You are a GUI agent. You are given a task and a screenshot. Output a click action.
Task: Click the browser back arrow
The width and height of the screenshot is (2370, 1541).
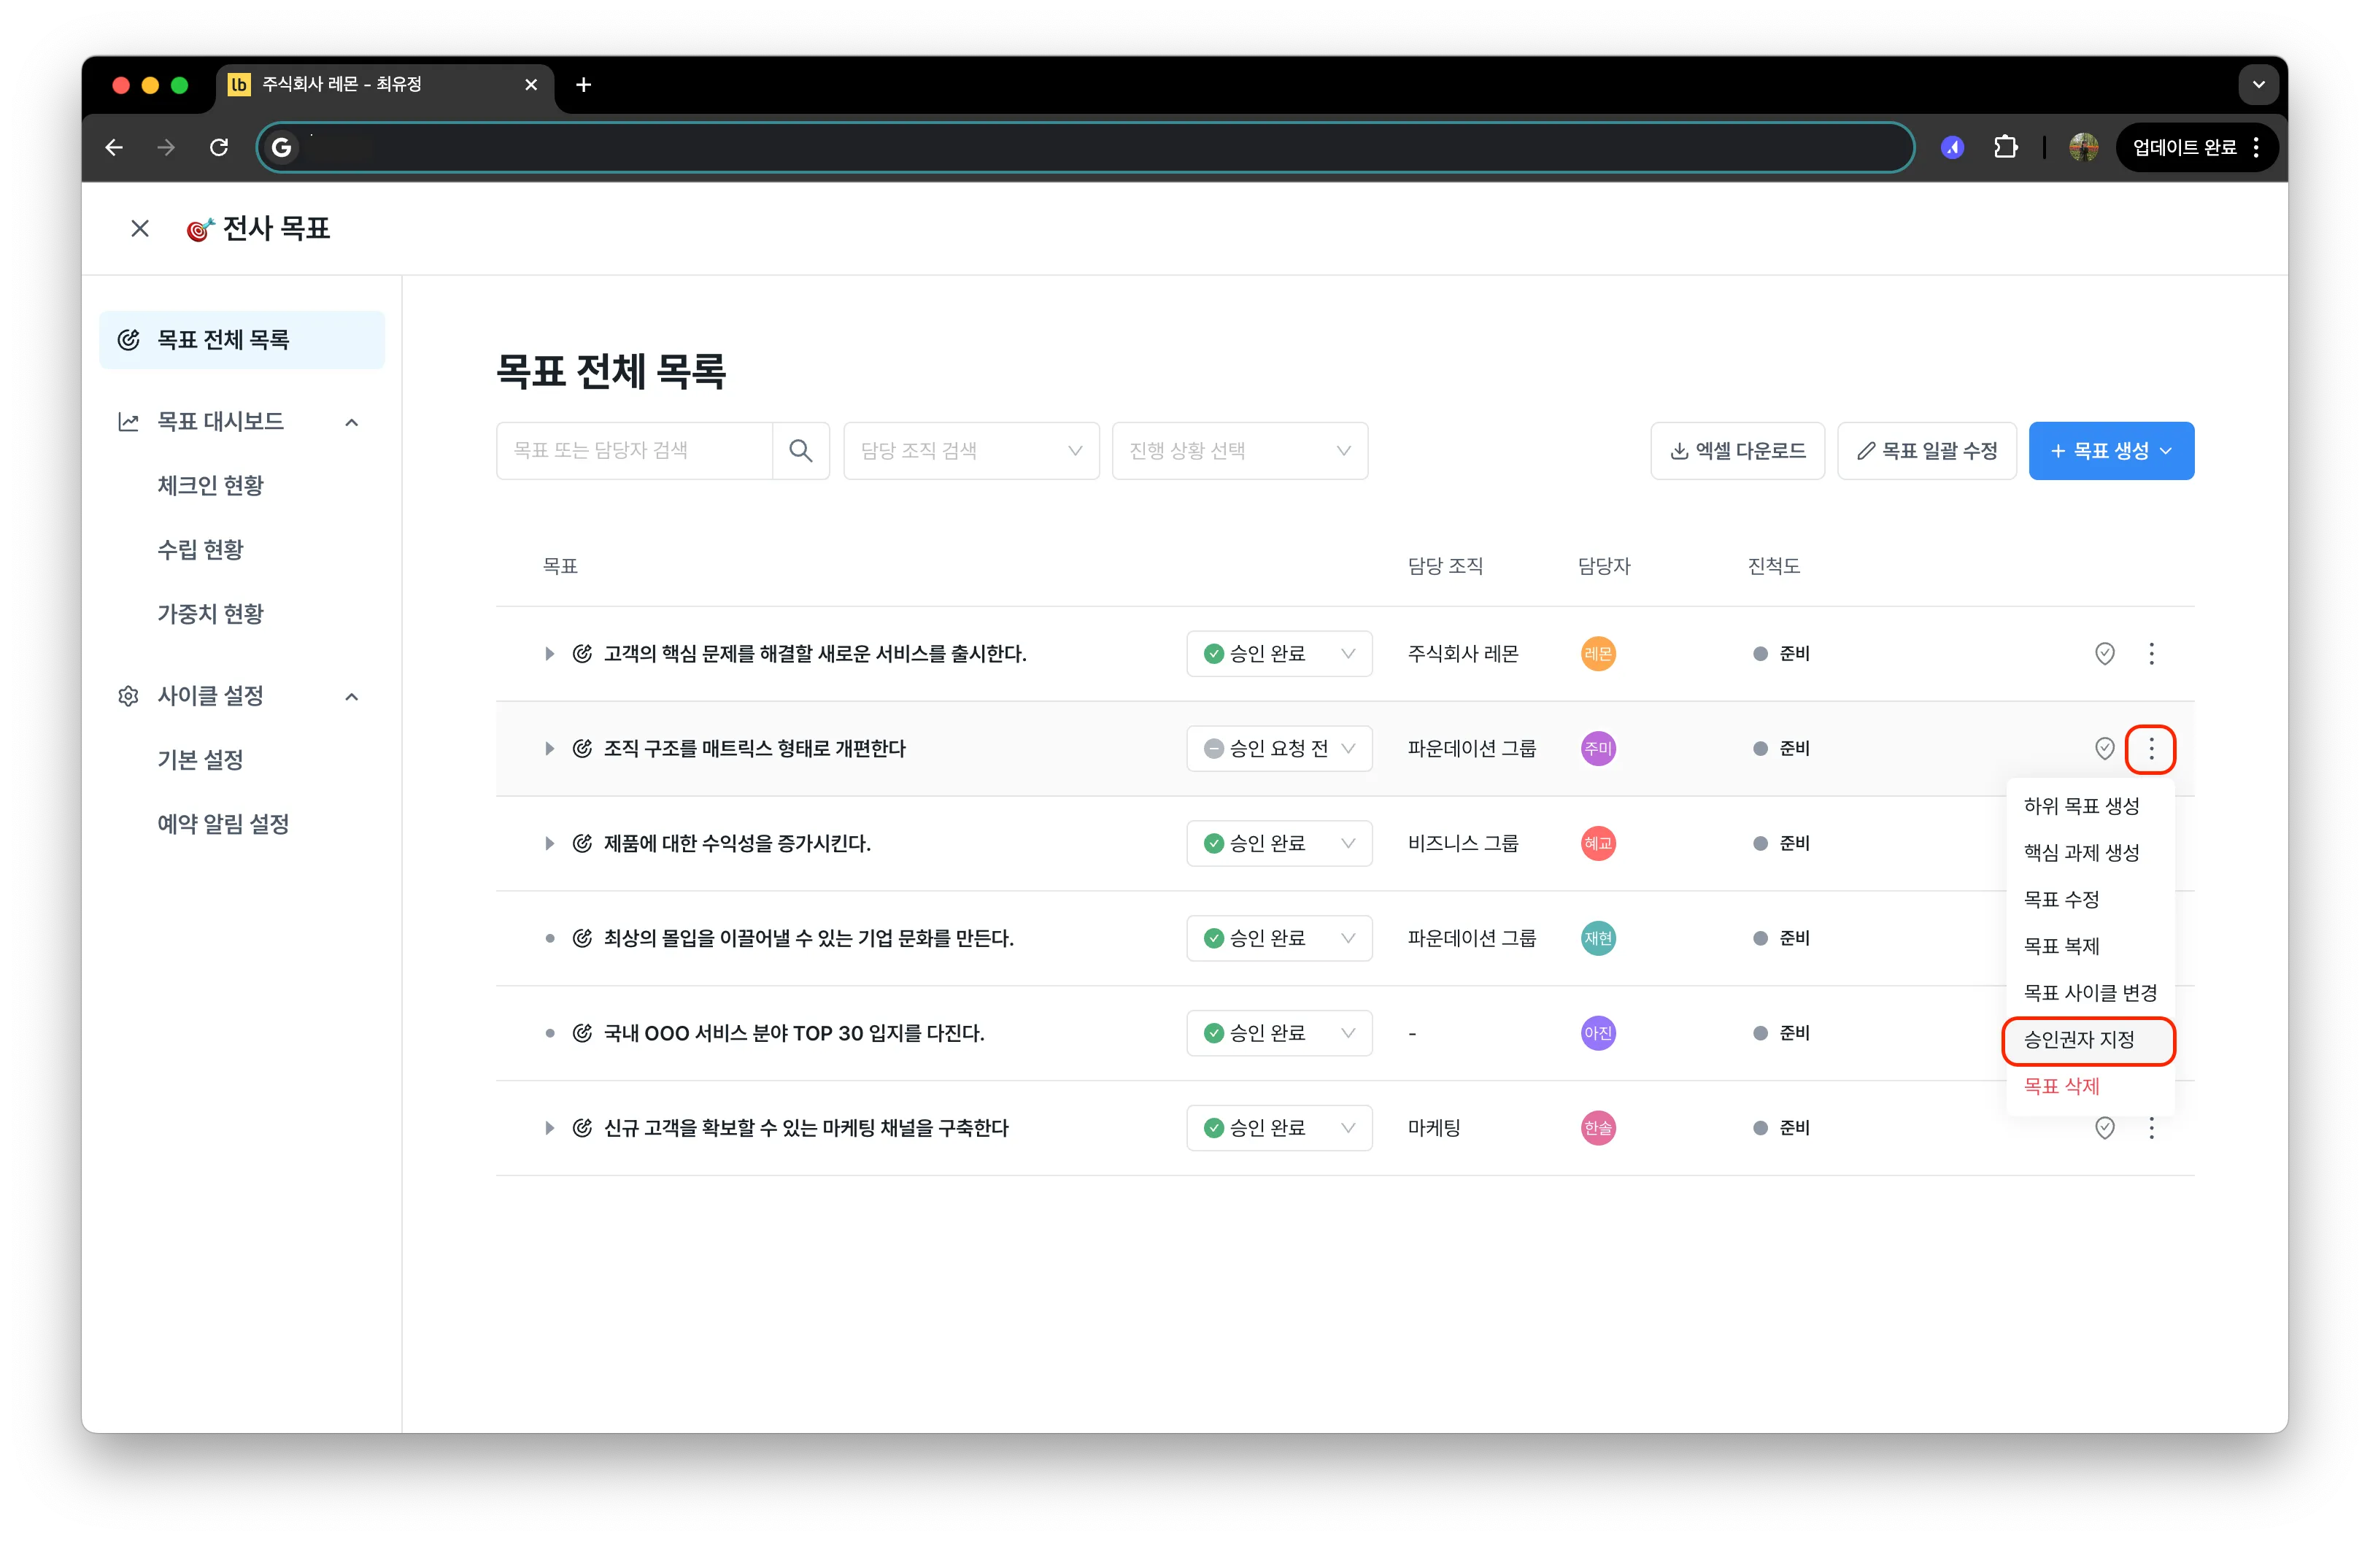pyautogui.click(x=115, y=147)
